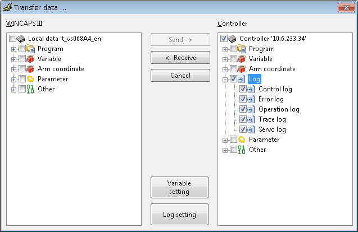Click the Parameter icon in Controller tree

click(242, 140)
